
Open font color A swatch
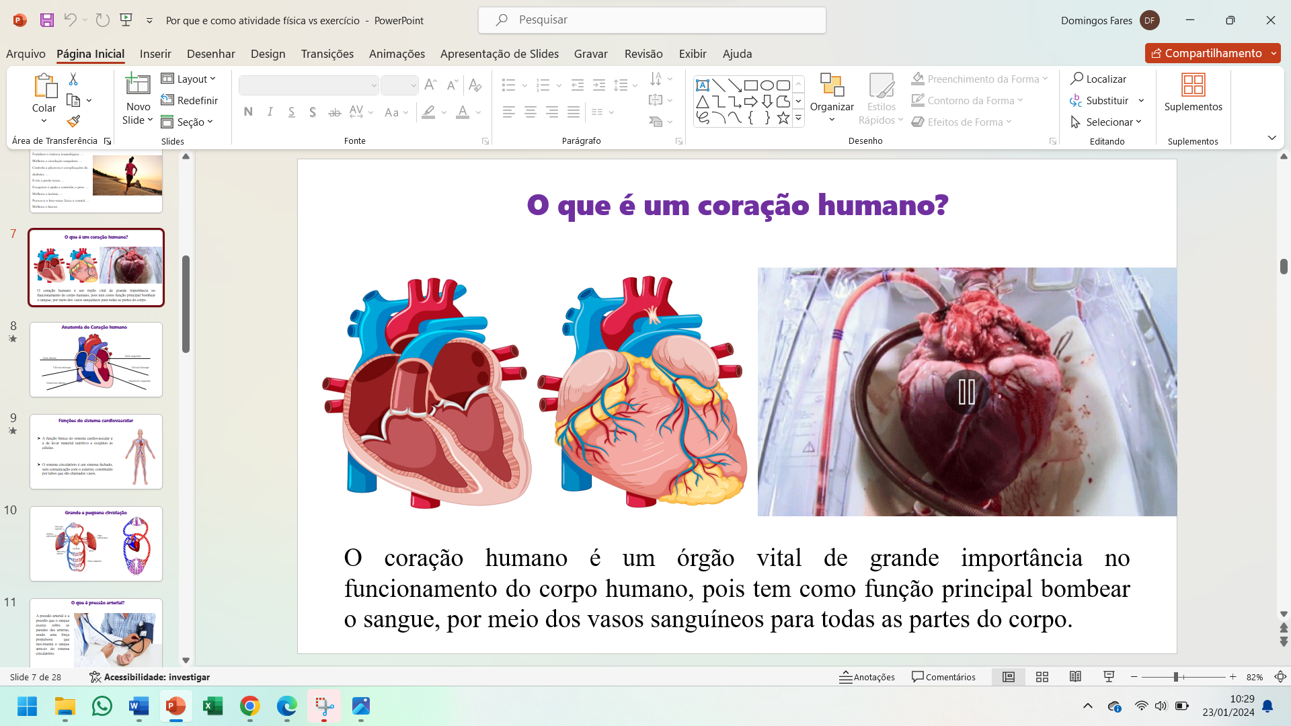click(x=463, y=112)
